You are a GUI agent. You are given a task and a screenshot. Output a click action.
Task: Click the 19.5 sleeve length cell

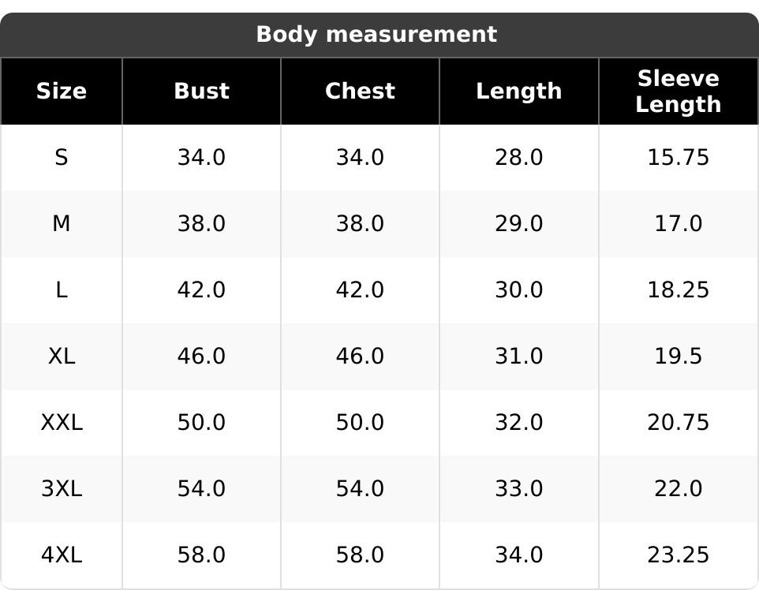tap(678, 357)
